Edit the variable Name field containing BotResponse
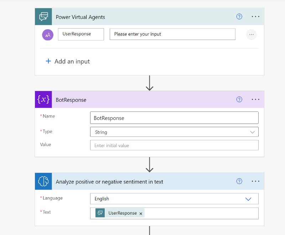Image resolution: width=285 pixels, height=235 pixels. pyautogui.click(x=174, y=118)
